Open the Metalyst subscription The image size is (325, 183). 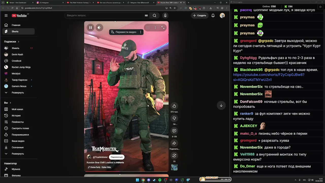tap(18, 73)
